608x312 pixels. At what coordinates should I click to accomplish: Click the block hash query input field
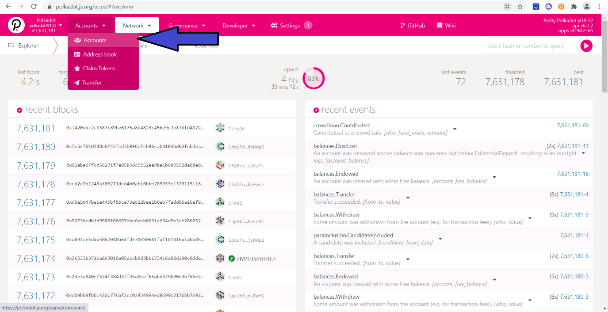pyautogui.click(x=530, y=46)
